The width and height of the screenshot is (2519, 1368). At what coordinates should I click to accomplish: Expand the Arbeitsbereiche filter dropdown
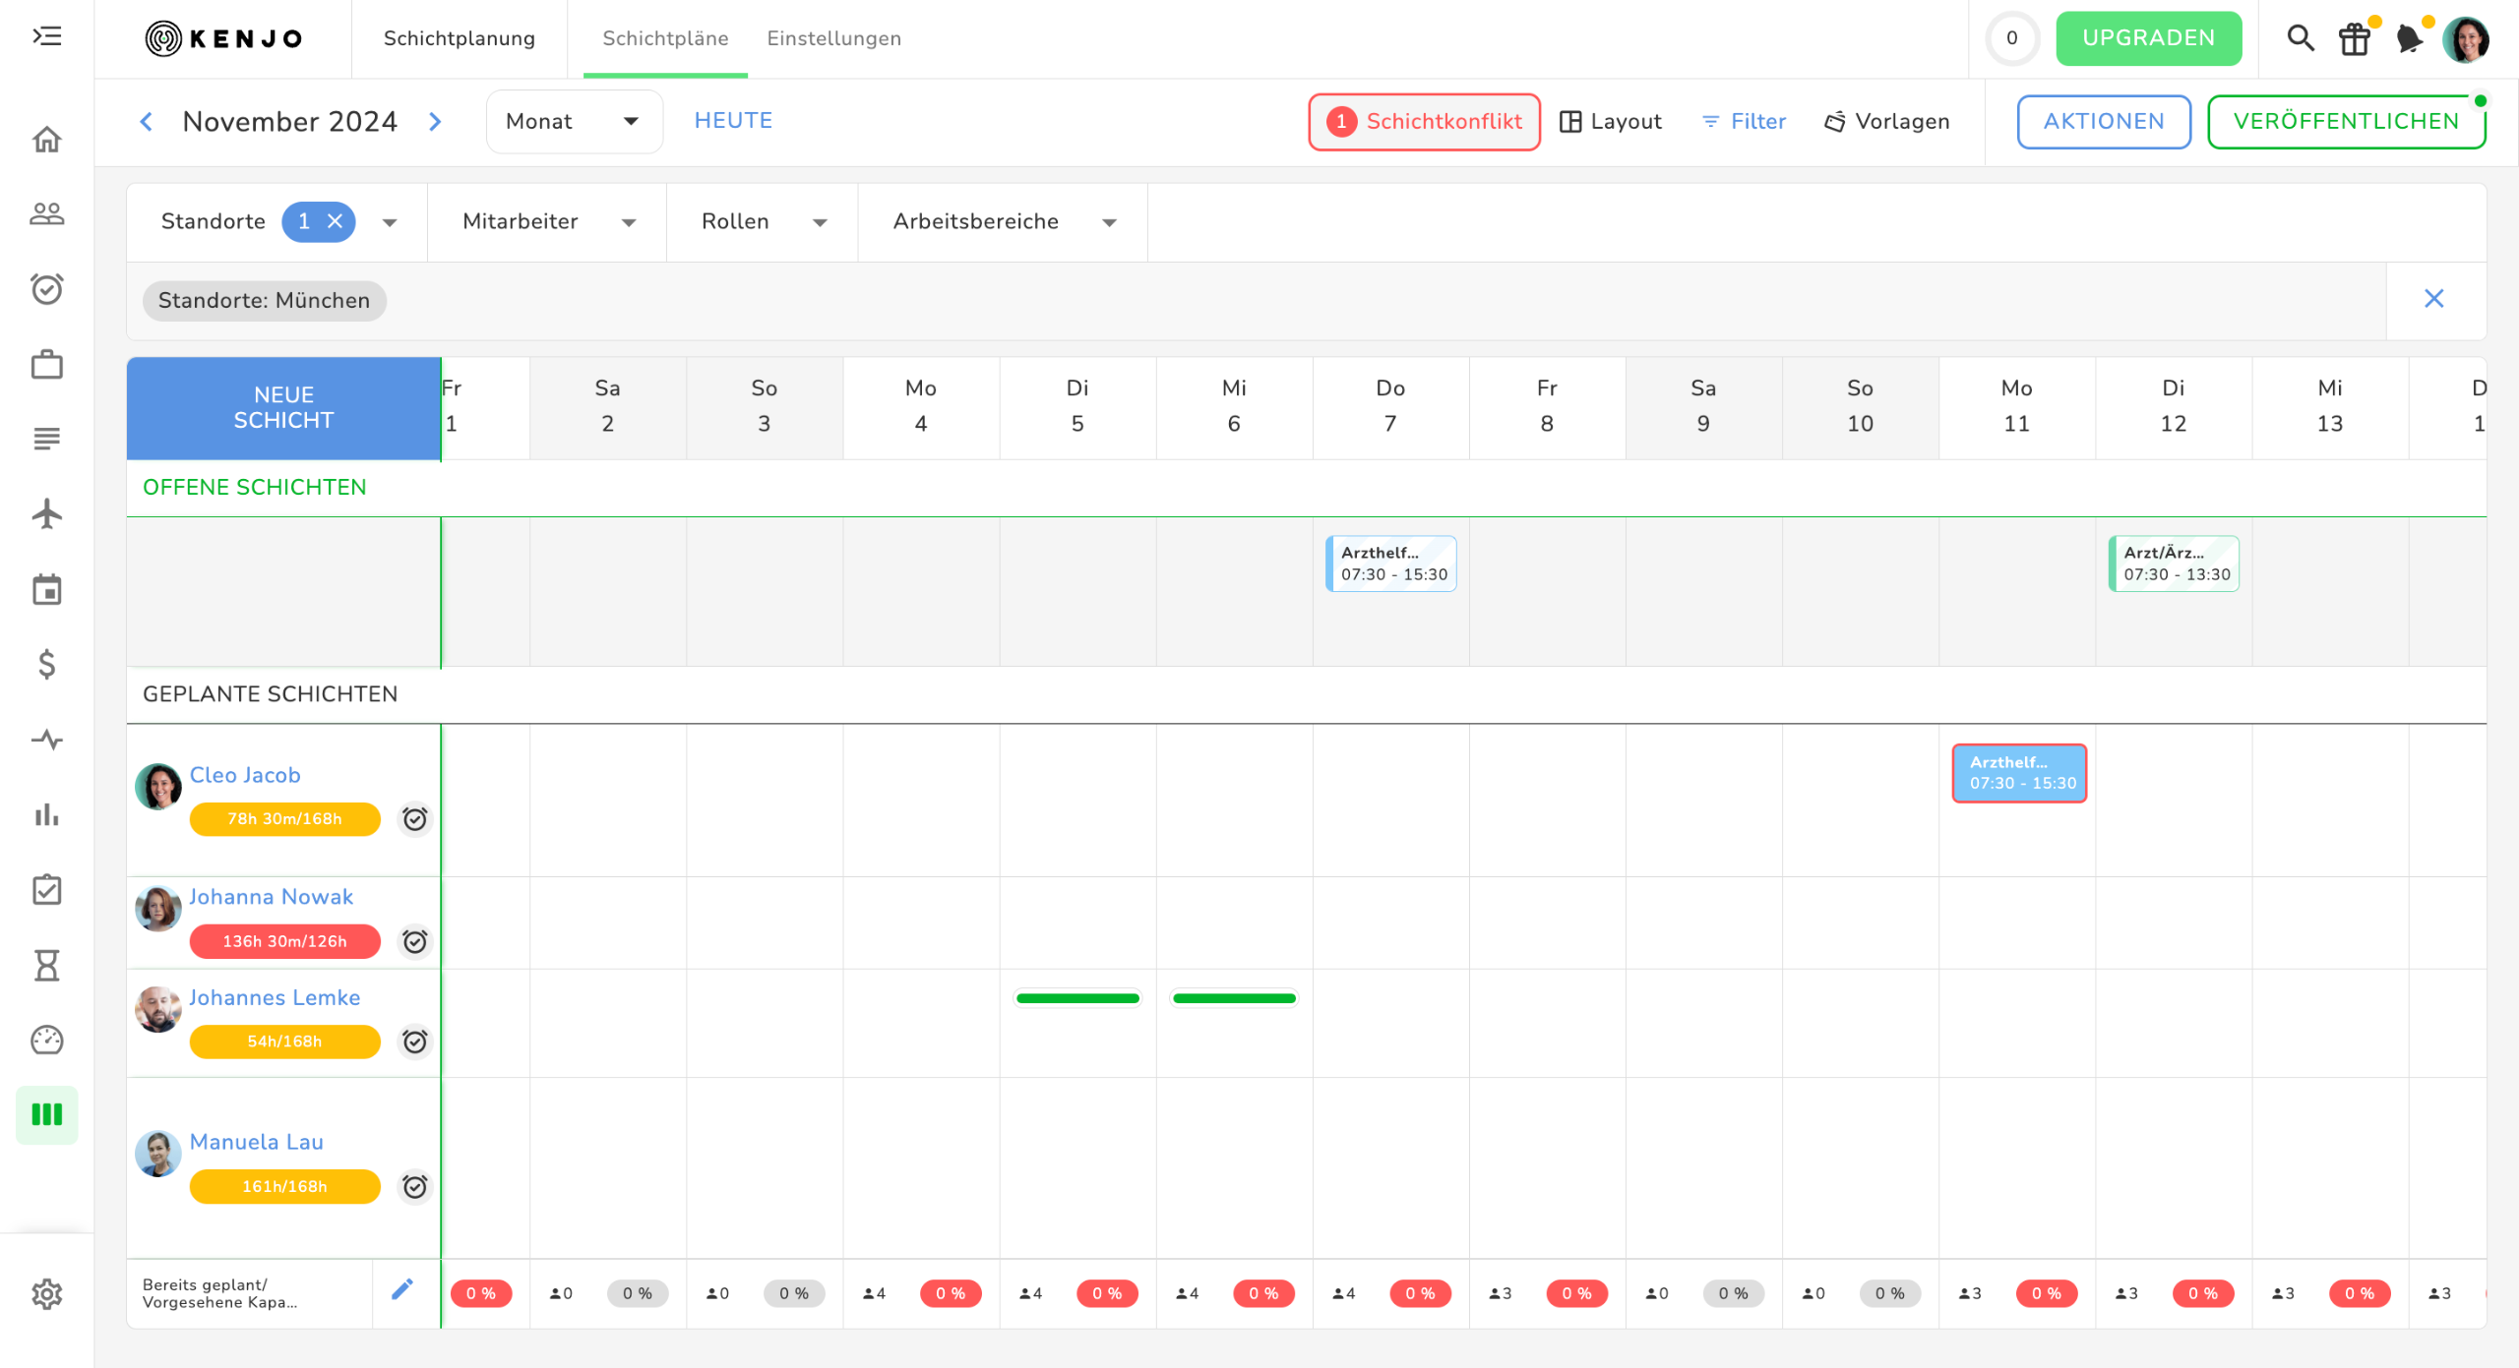[x=1003, y=222]
